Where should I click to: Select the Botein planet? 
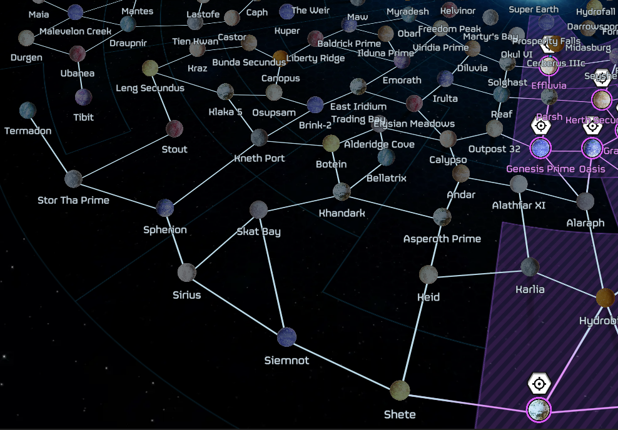tap(331, 143)
